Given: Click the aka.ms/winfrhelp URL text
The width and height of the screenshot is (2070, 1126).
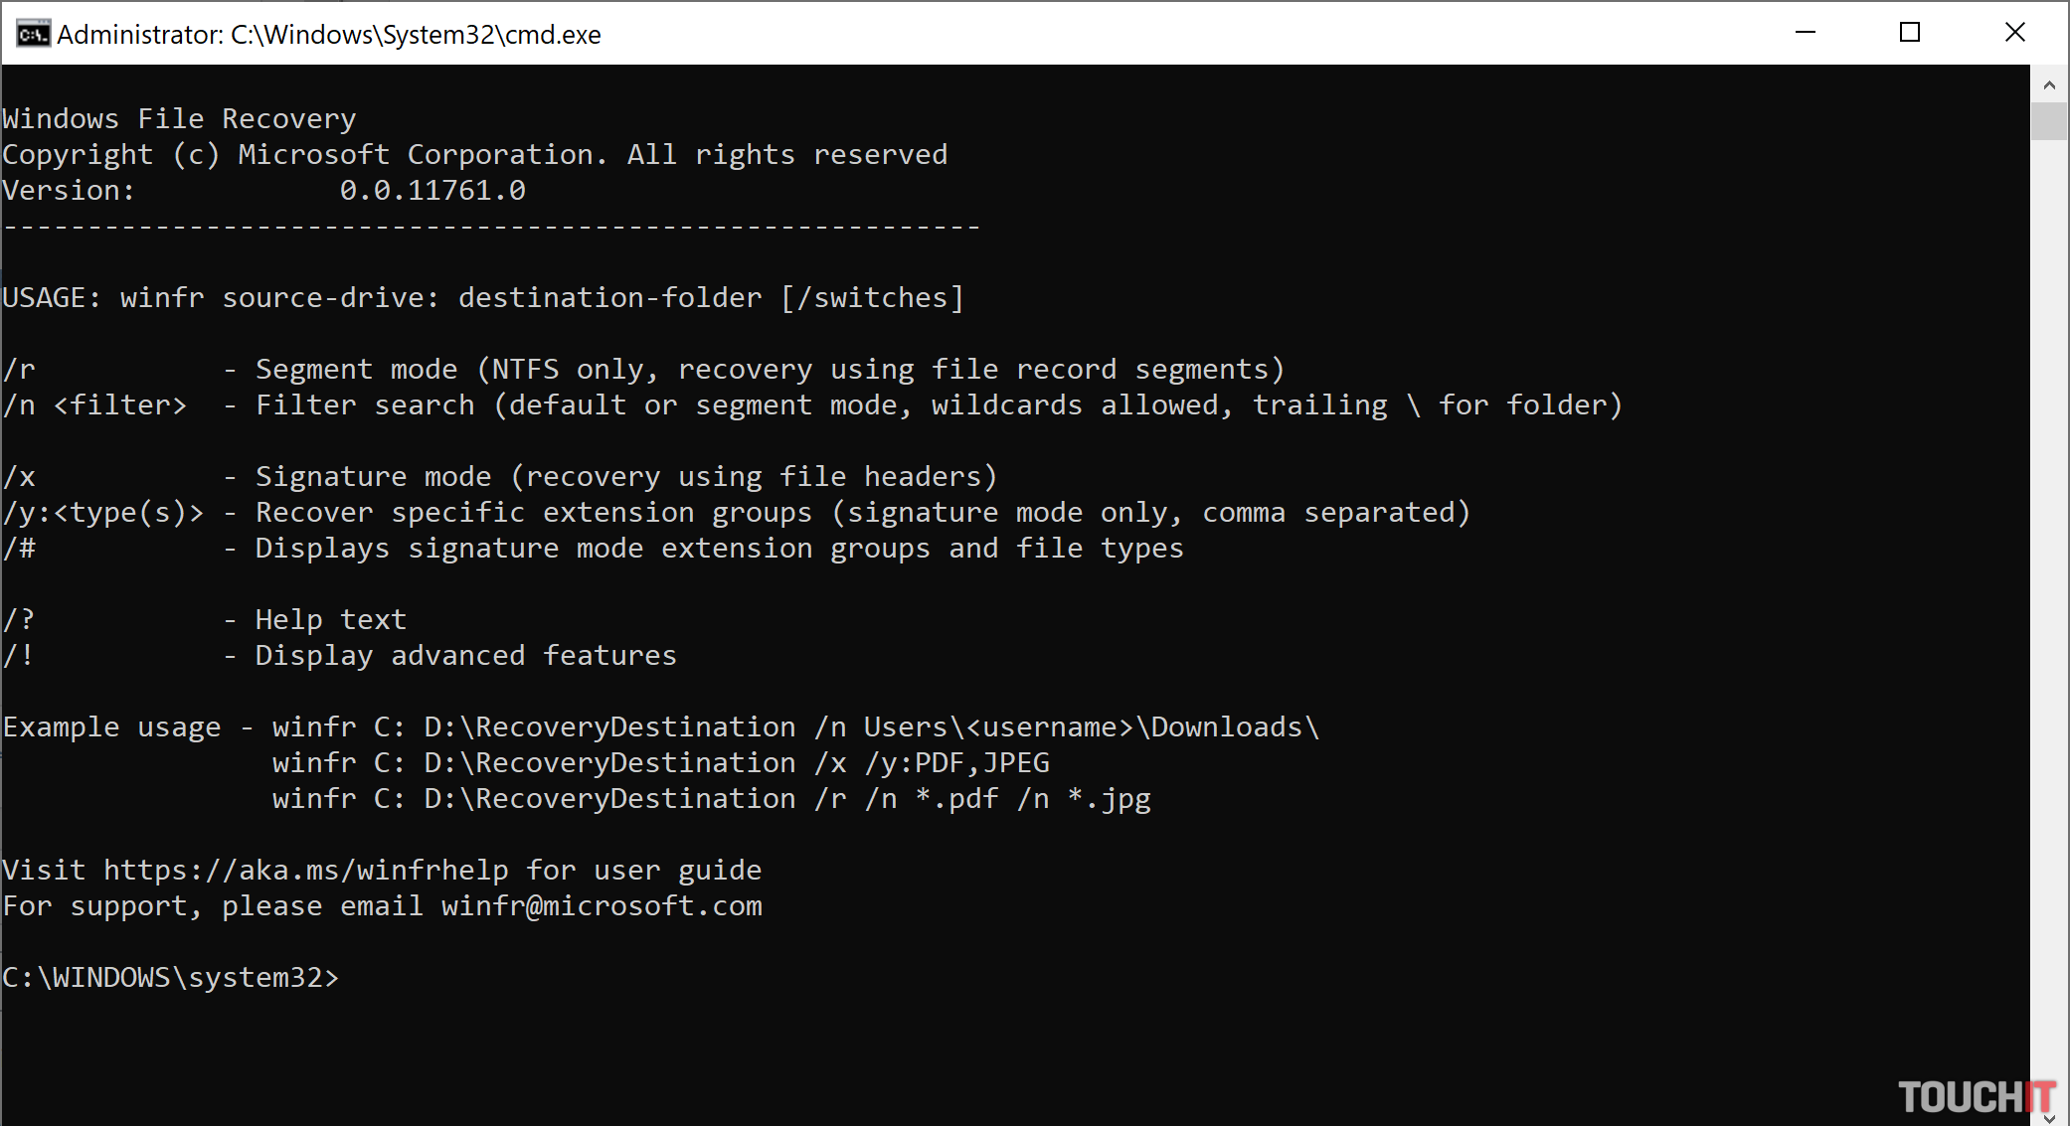Looking at the screenshot, I should (306, 871).
